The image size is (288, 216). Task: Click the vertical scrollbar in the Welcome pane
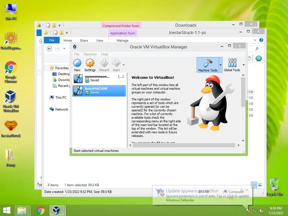click(x=243, y=92)
